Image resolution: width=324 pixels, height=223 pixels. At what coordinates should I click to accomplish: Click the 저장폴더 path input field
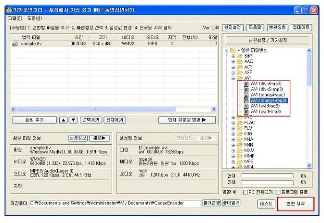click(x=115, y=203)
